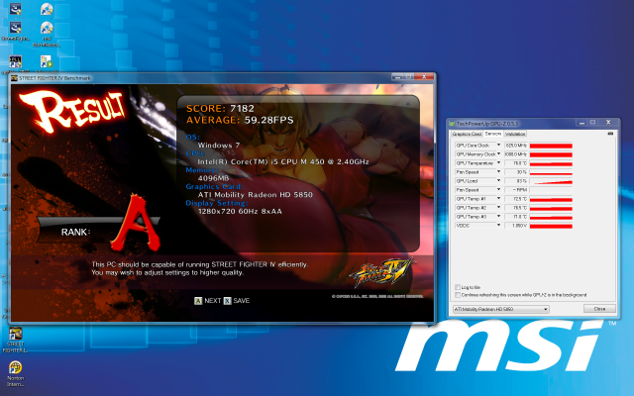The height and width of the screenshot is (396, 634).
Task: Click the SCORE: 7182 text
Action: point(220,108)
